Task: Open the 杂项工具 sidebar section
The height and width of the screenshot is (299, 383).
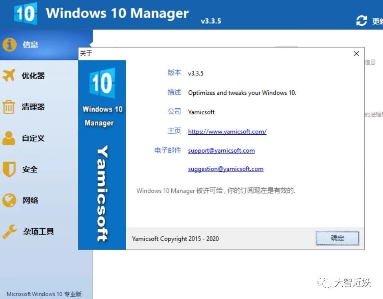Action: pyautogui.click(x=39, y=231)
